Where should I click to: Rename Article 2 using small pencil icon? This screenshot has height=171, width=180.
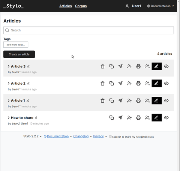click(28, 83)
